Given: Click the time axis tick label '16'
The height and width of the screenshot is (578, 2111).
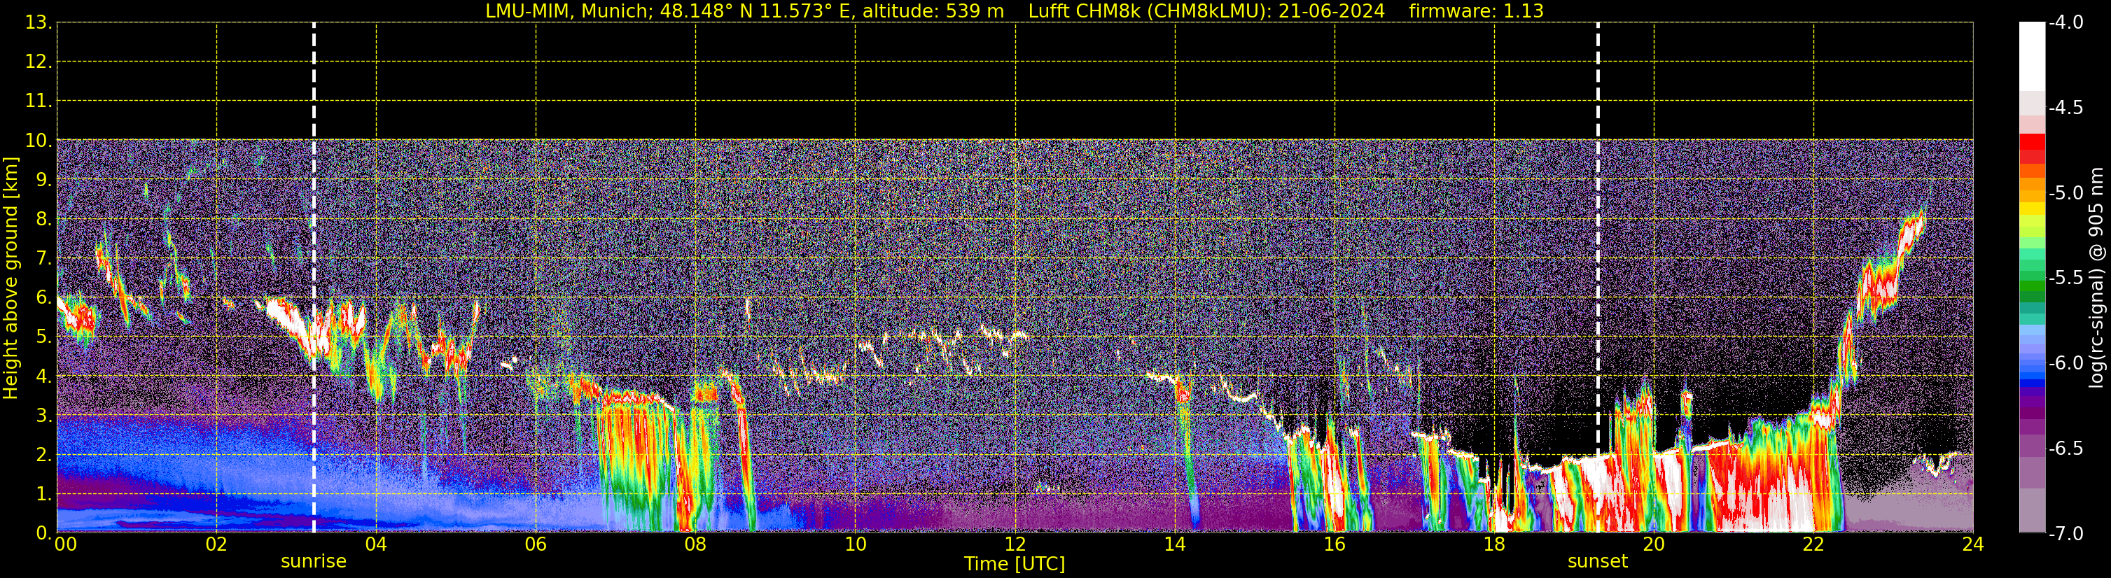Looking at the screenshot, I should click(x=1335, y=544).
